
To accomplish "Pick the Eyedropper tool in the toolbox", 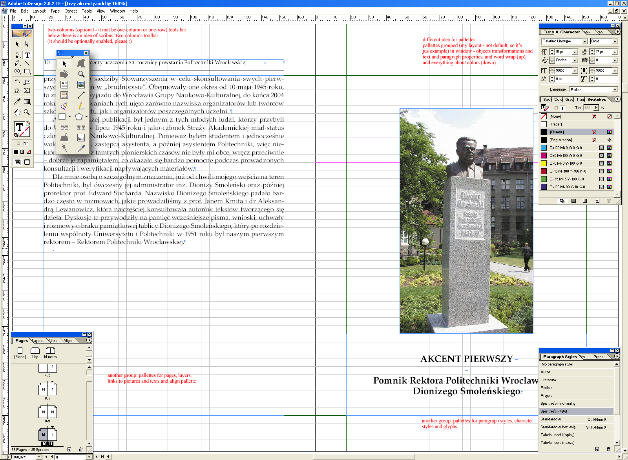I will (17, 102).
